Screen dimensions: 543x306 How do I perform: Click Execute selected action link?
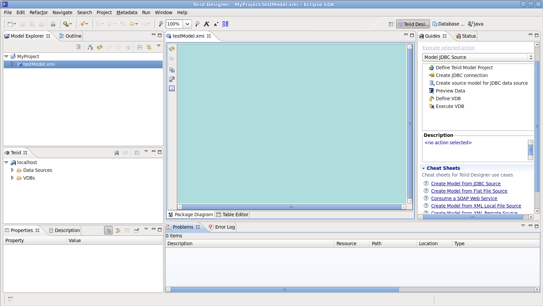point(448,48)
